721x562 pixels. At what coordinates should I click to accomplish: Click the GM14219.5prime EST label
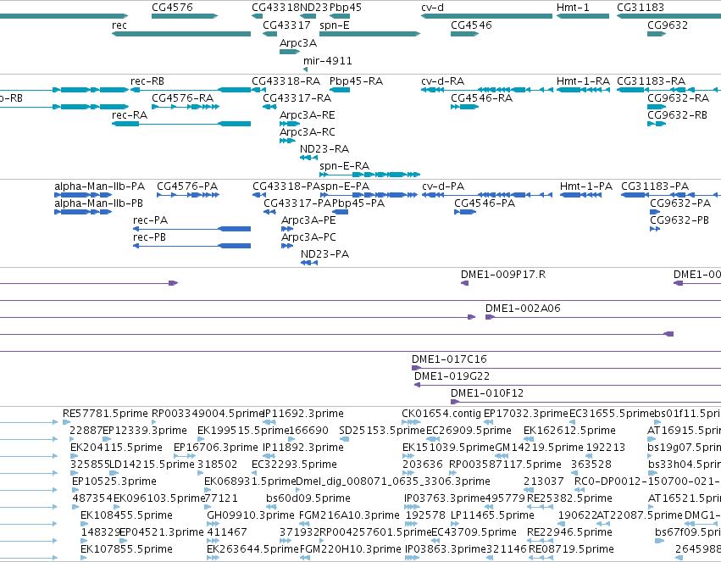point(539,448)
